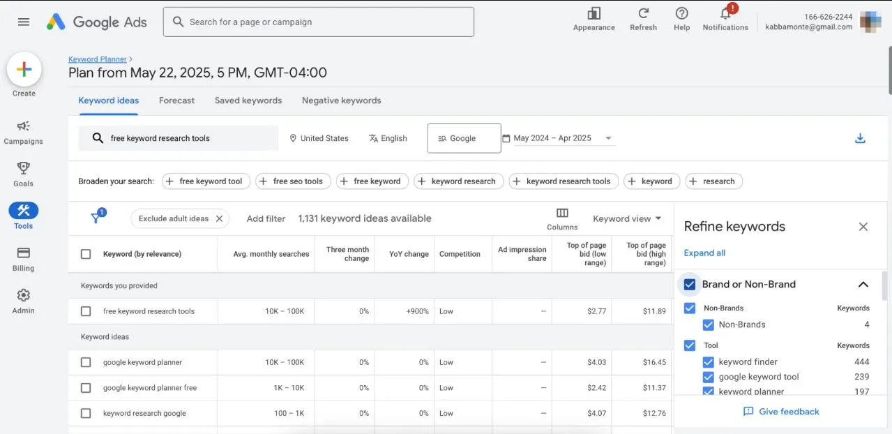The height and width of the screenshot is (434, 892).
Task: Go to Campaigns in sidebar
Action: pyautogui.click(x=23, y=131)
